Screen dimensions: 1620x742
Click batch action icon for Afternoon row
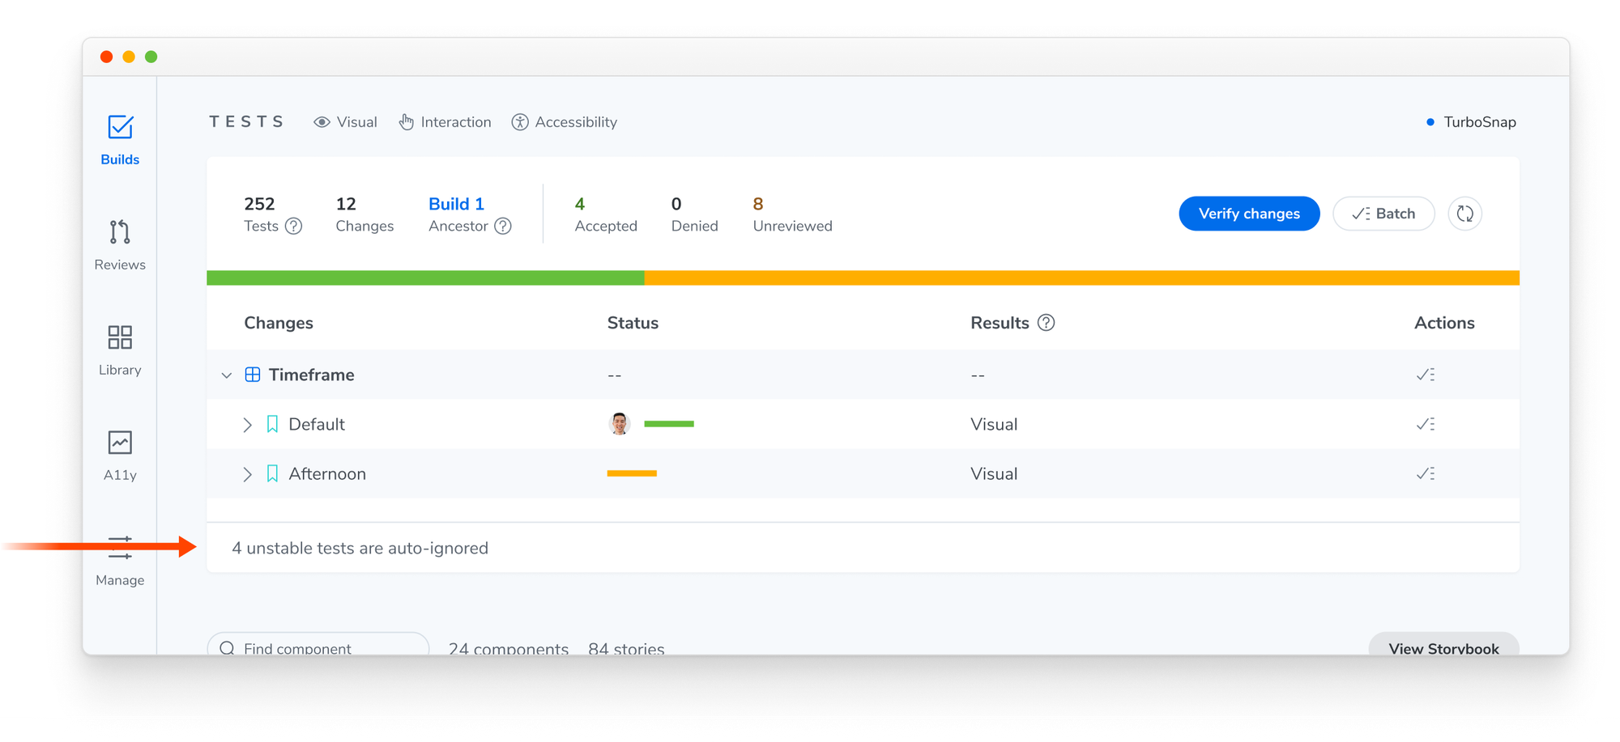point(1426,473)
